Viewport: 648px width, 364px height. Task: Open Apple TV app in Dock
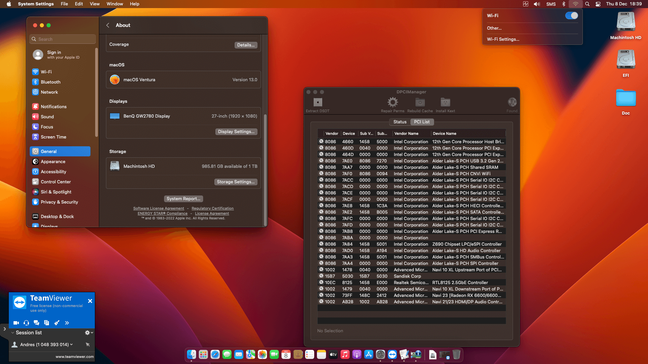(333, 355)
